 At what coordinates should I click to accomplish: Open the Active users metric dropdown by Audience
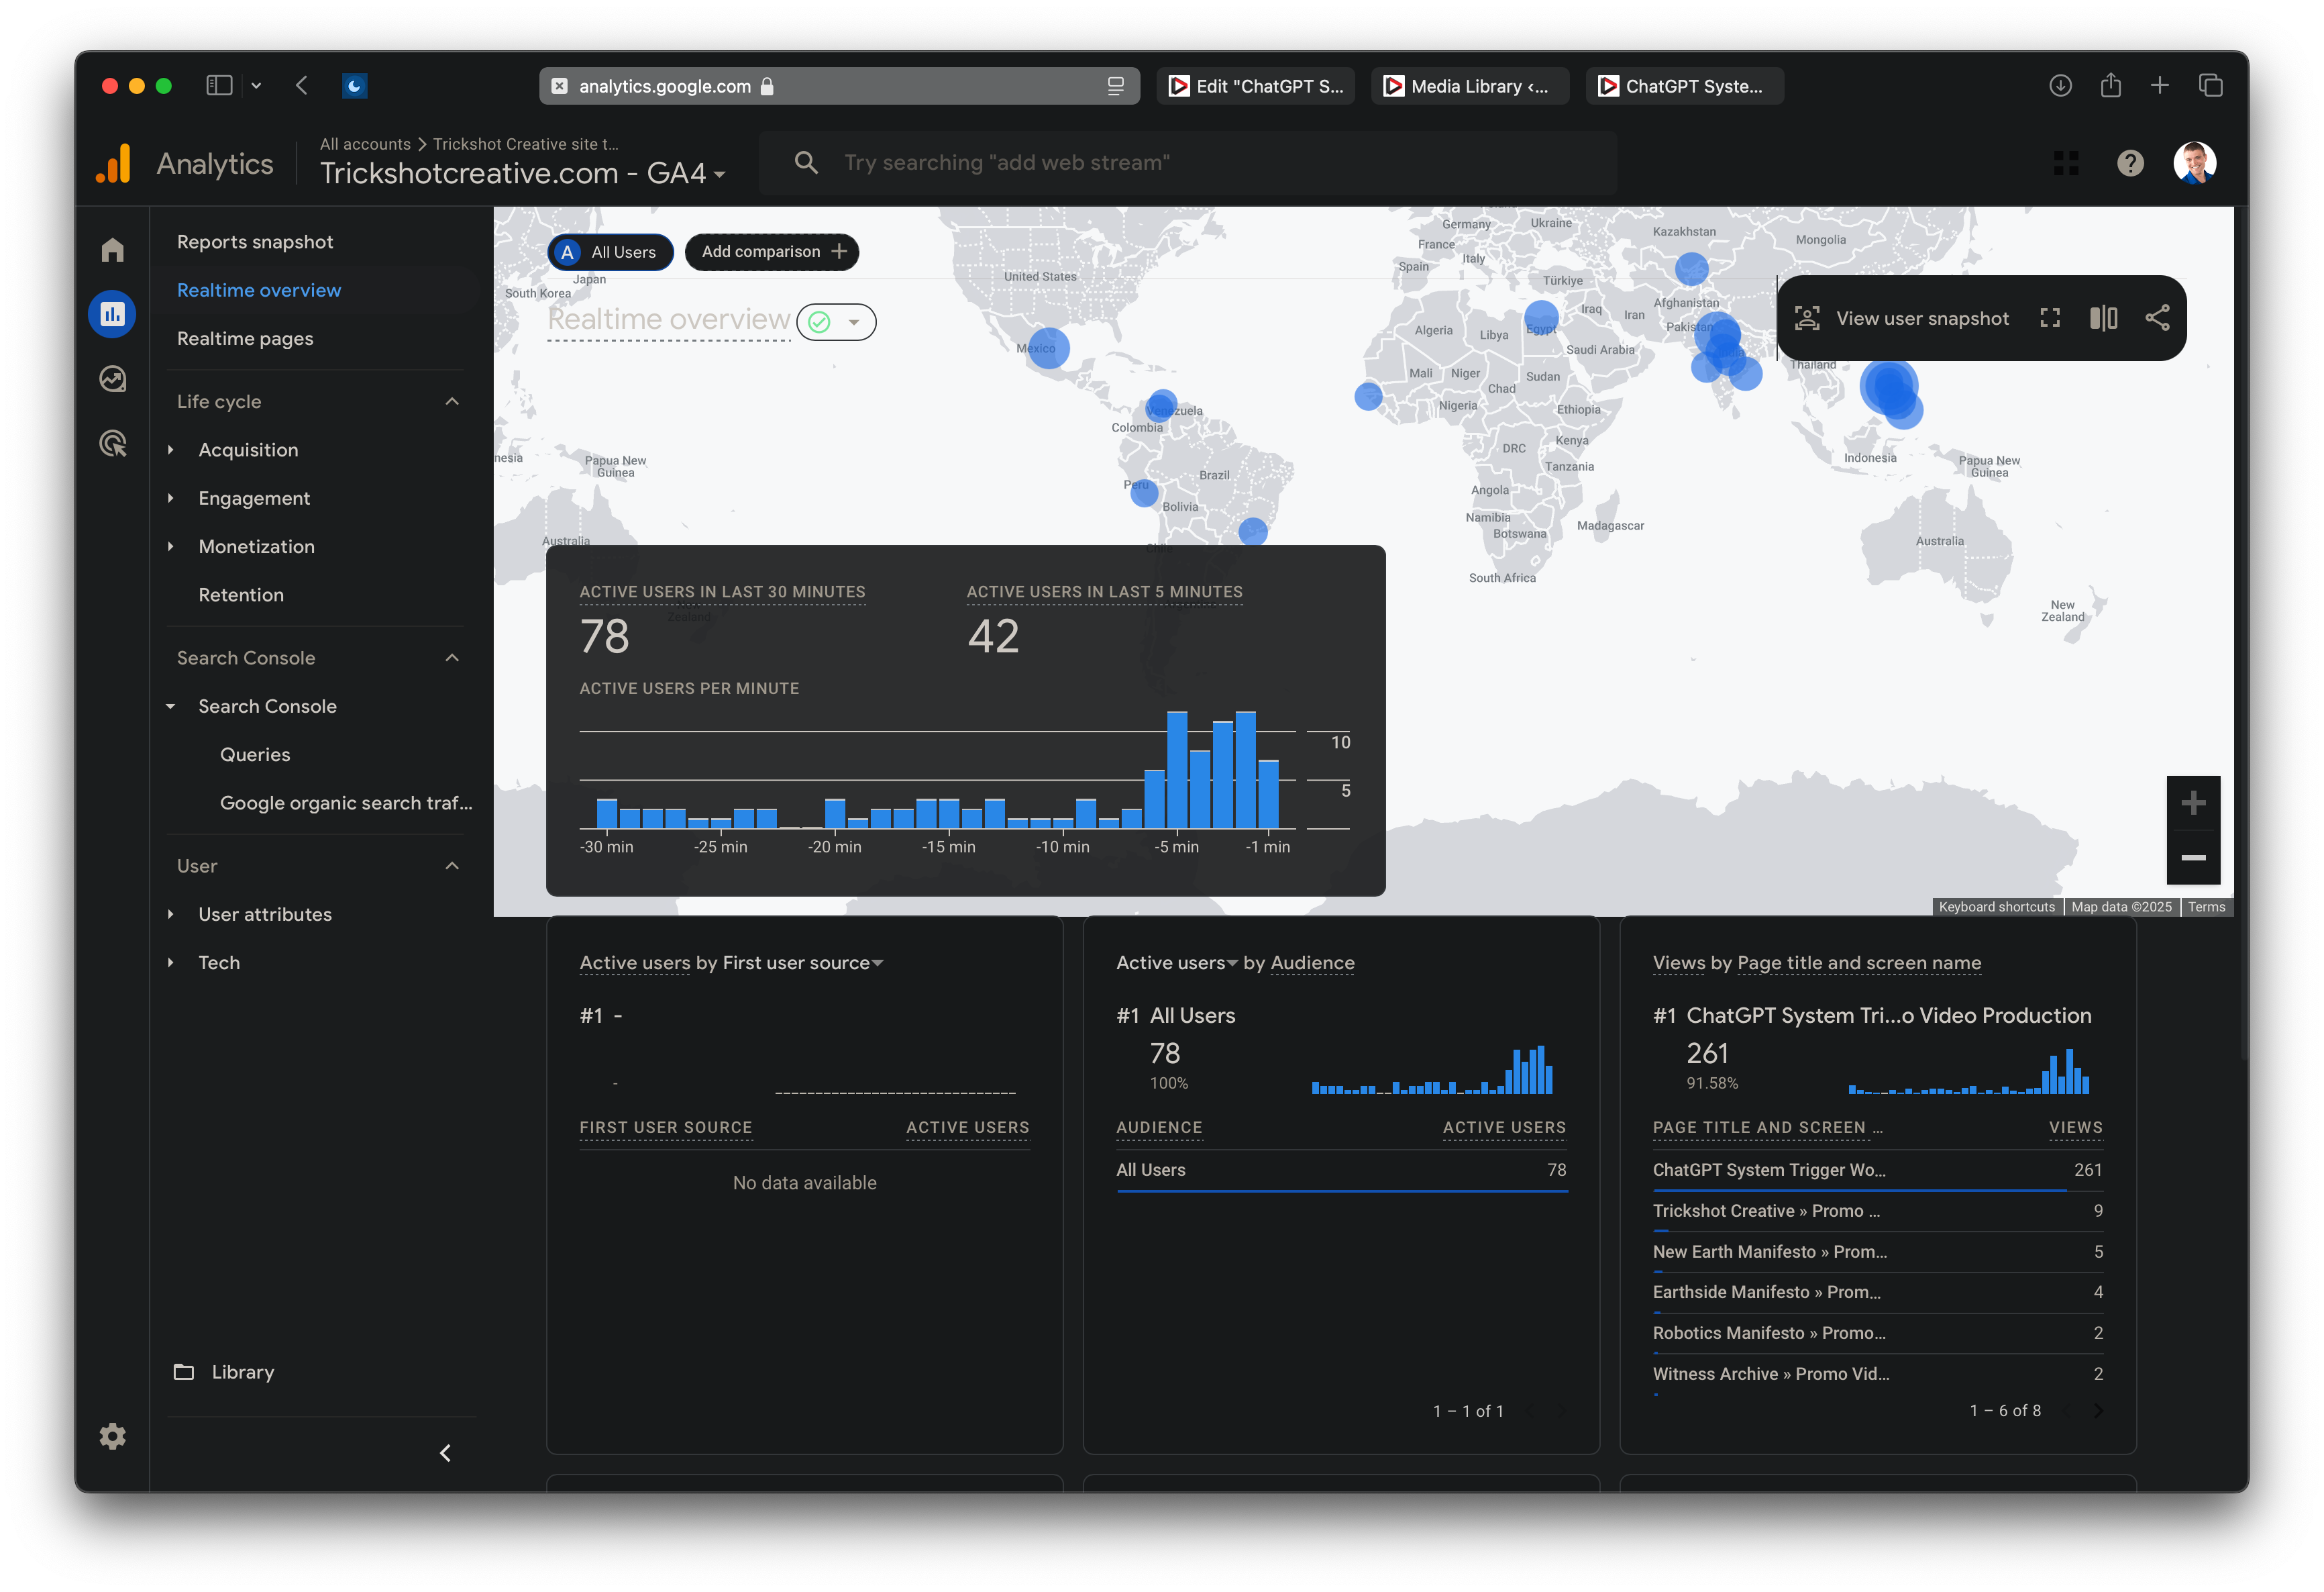[1177, 962]
